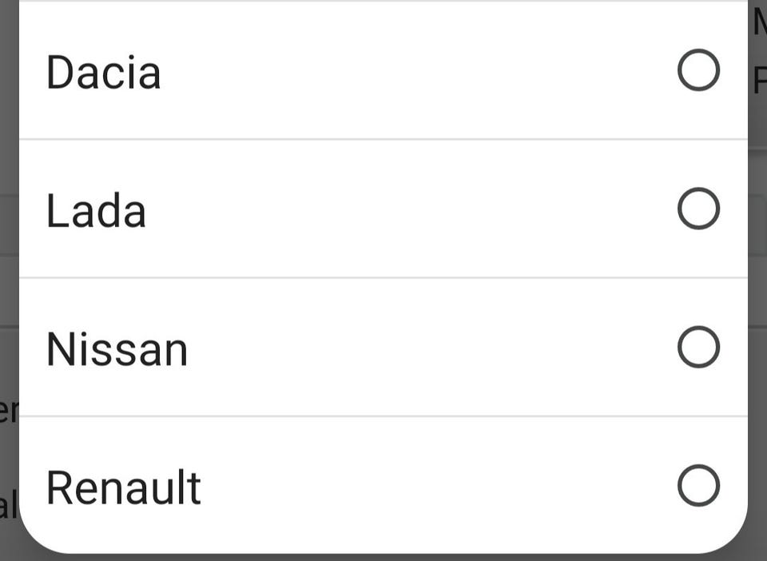The width and height of the screenshot is (767, 561).
Task: Click the Nissan text label
Action: (117, 349)
